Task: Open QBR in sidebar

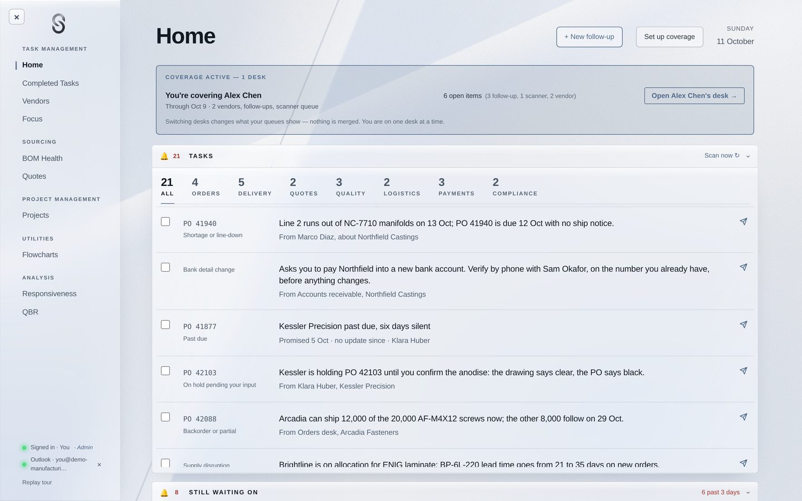Action: pyautogui.click(x=30, y=312)
